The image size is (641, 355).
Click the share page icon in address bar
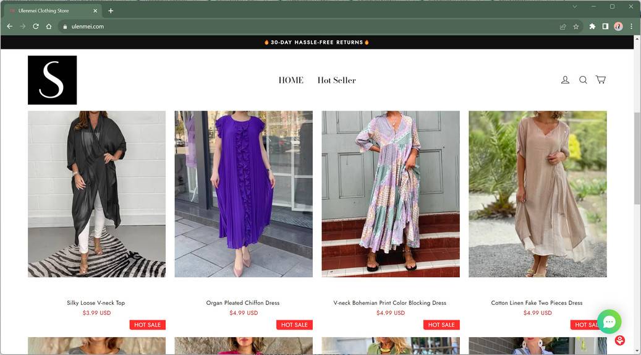click(x=563, y=27)
